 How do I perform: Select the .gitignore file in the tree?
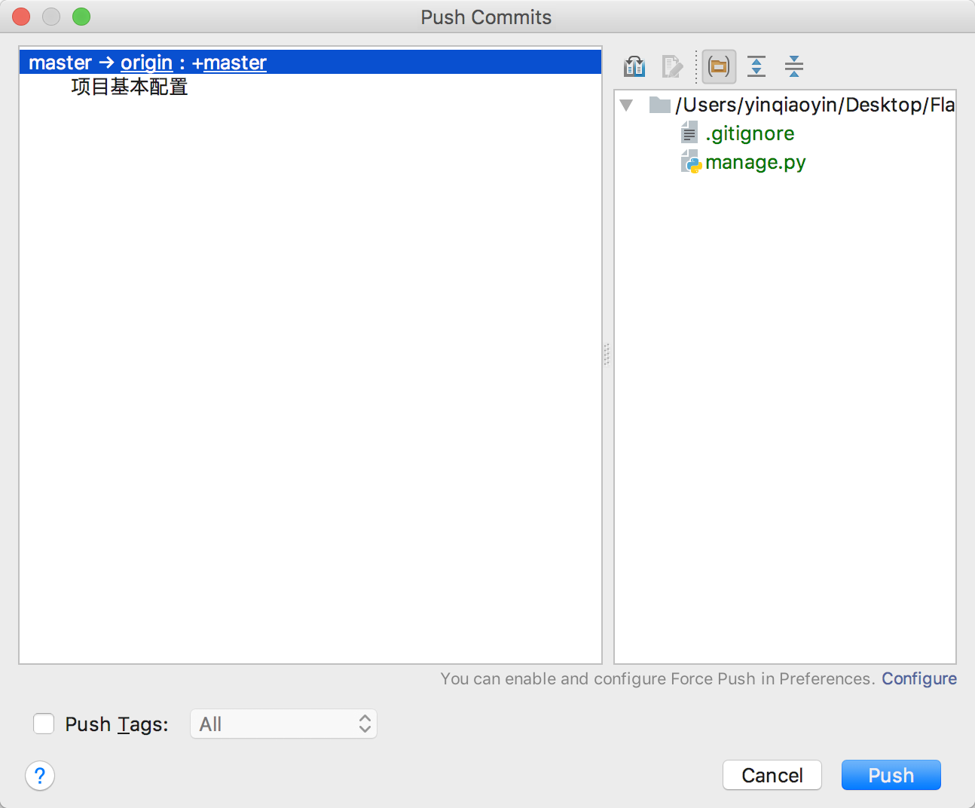pyautogui.click(x=749, y=133)
